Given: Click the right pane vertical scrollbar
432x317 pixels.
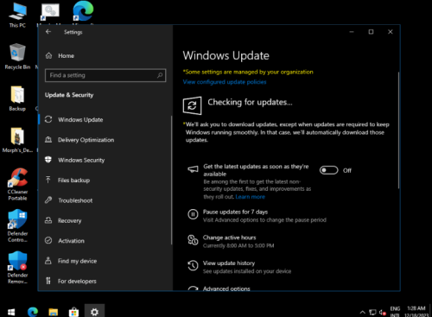Looking at the screenshot, I should click(398, 130).
